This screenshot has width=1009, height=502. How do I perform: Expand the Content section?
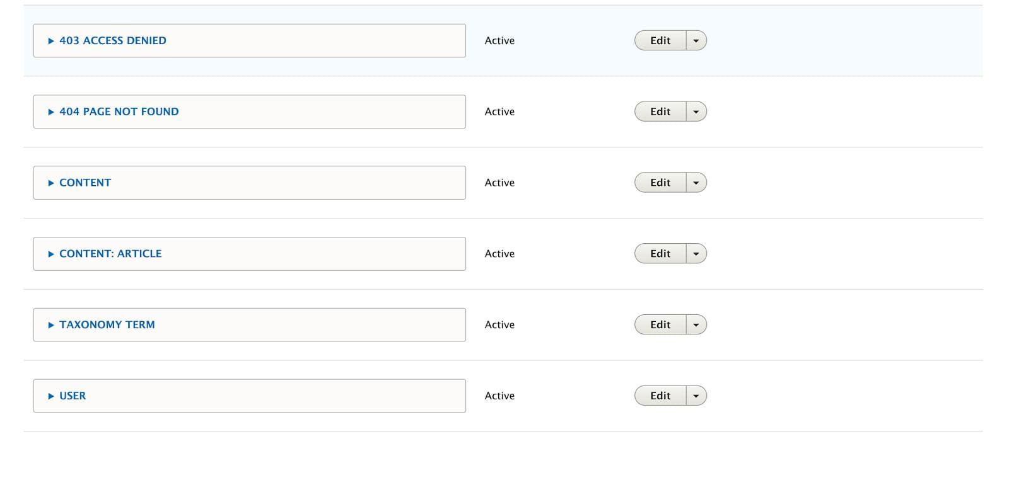point(85,183)
